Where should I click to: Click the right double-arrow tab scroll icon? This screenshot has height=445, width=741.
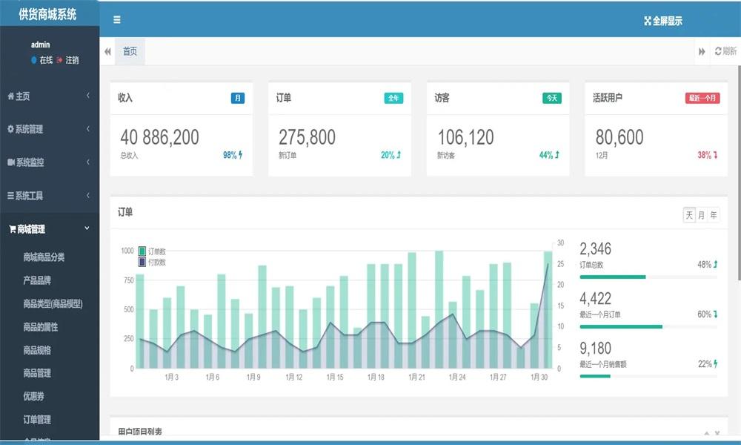pyautogui.click(x=702, y=52)
